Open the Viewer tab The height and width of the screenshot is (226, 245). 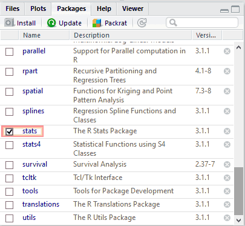(132, 8)
